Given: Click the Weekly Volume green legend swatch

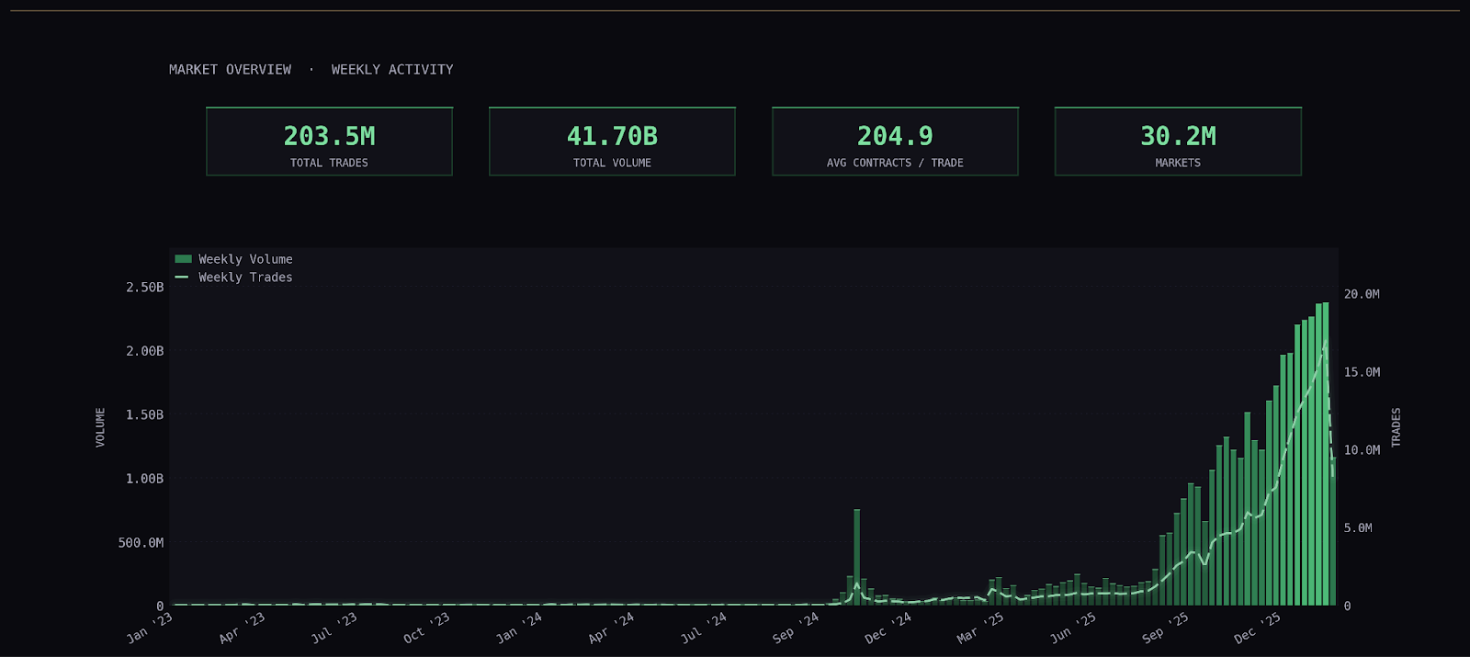Looking at the screenshot, I should [x=183, y=259].
